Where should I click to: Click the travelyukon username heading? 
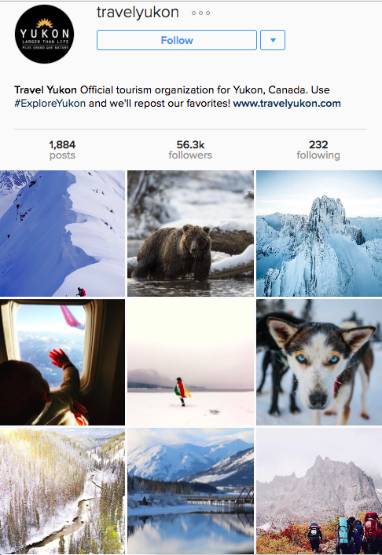pos(138,13)
